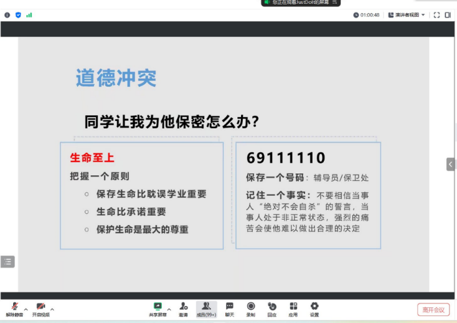This screenshot has height=323, width=457.
Task: Open share screen options arrow
Action: 169,309
